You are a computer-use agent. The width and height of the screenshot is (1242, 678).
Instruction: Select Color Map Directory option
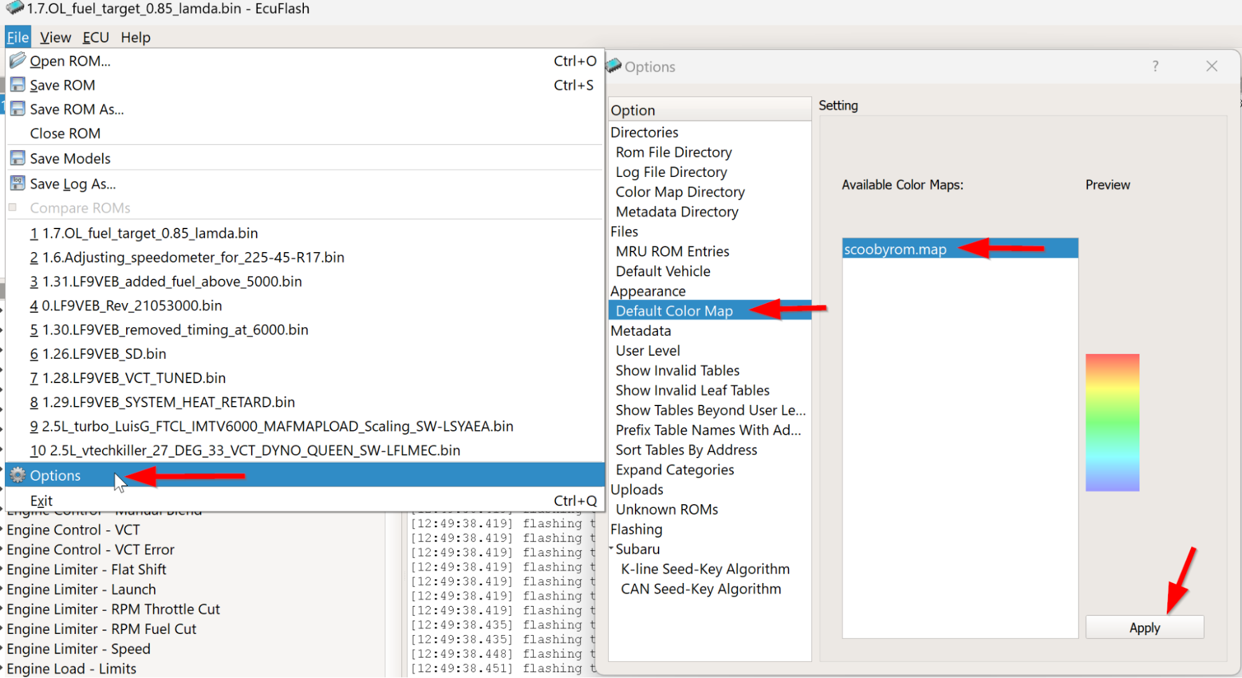tap(710, 192)
